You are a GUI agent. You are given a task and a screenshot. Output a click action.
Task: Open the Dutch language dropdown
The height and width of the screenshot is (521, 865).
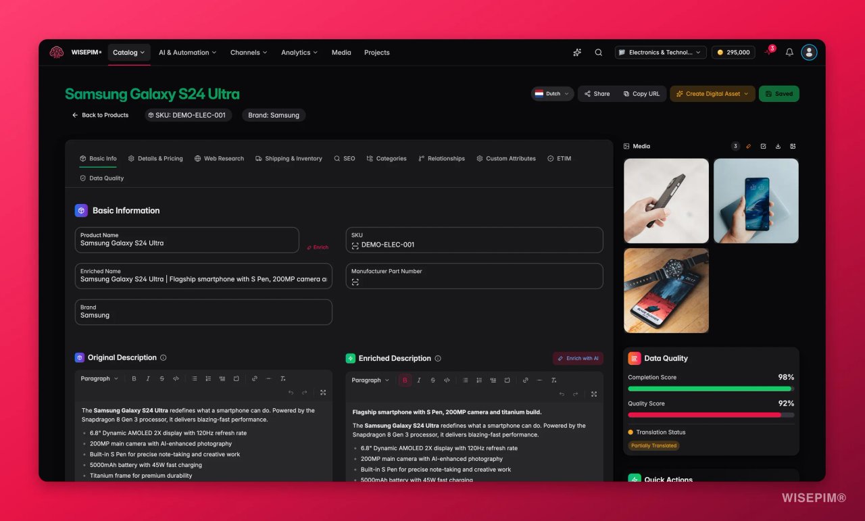[x=552, y=94]
